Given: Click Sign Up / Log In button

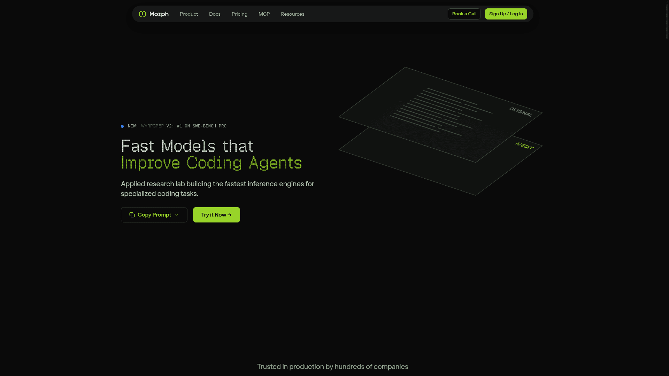Looking at the screenshot, I should [x=506, y=14].
